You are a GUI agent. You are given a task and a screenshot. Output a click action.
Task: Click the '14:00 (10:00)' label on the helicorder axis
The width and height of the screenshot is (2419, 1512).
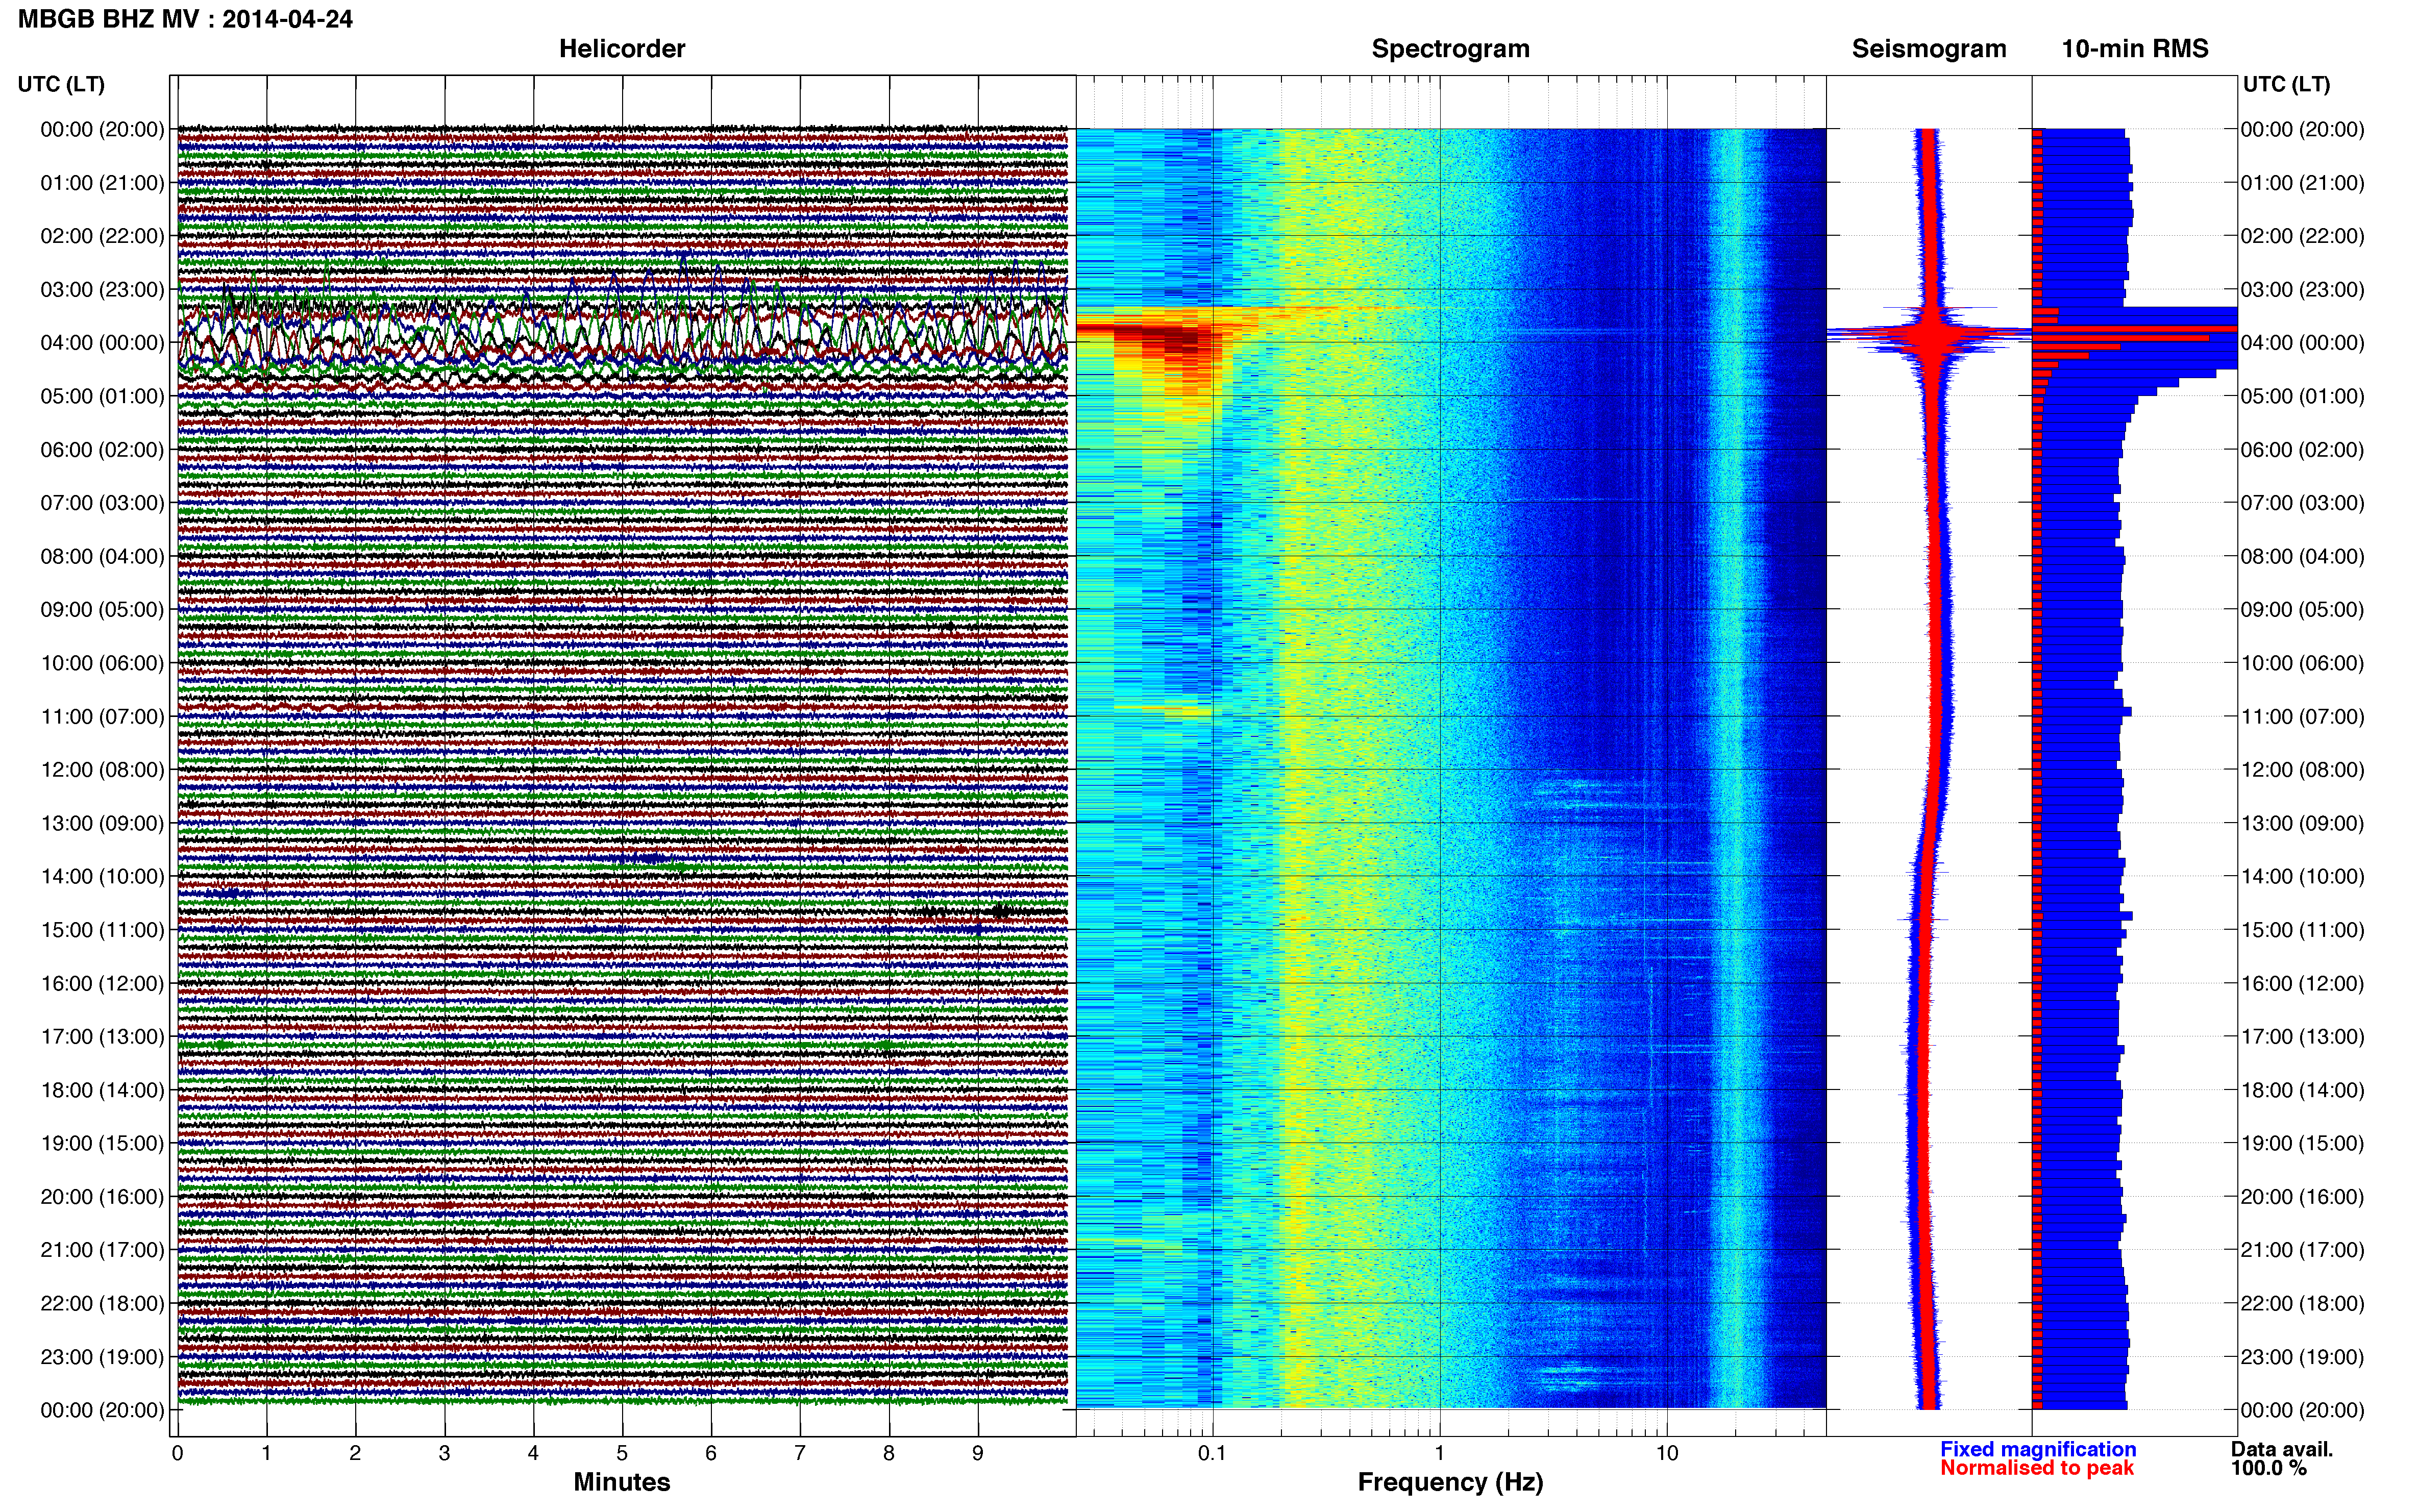pyautogui.click(x=102, y=877)
